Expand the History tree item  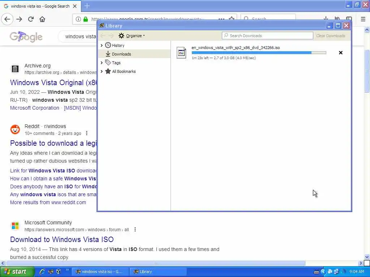pos(102,45)
